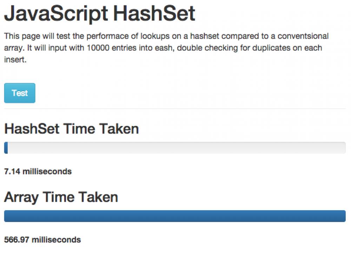This screenshot has width=351, height=272.
Task: Click the Test button label text
Action: tap(19, 93)
